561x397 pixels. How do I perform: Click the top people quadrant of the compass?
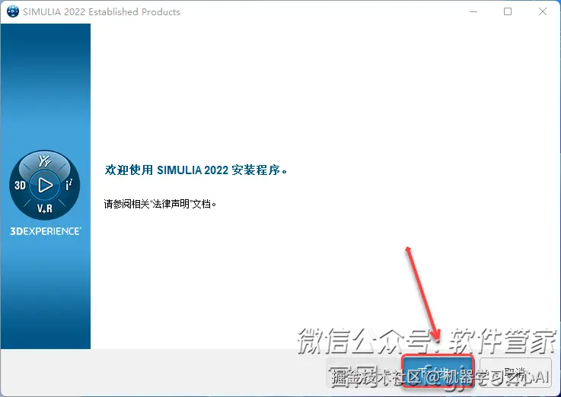pos(45,161)
